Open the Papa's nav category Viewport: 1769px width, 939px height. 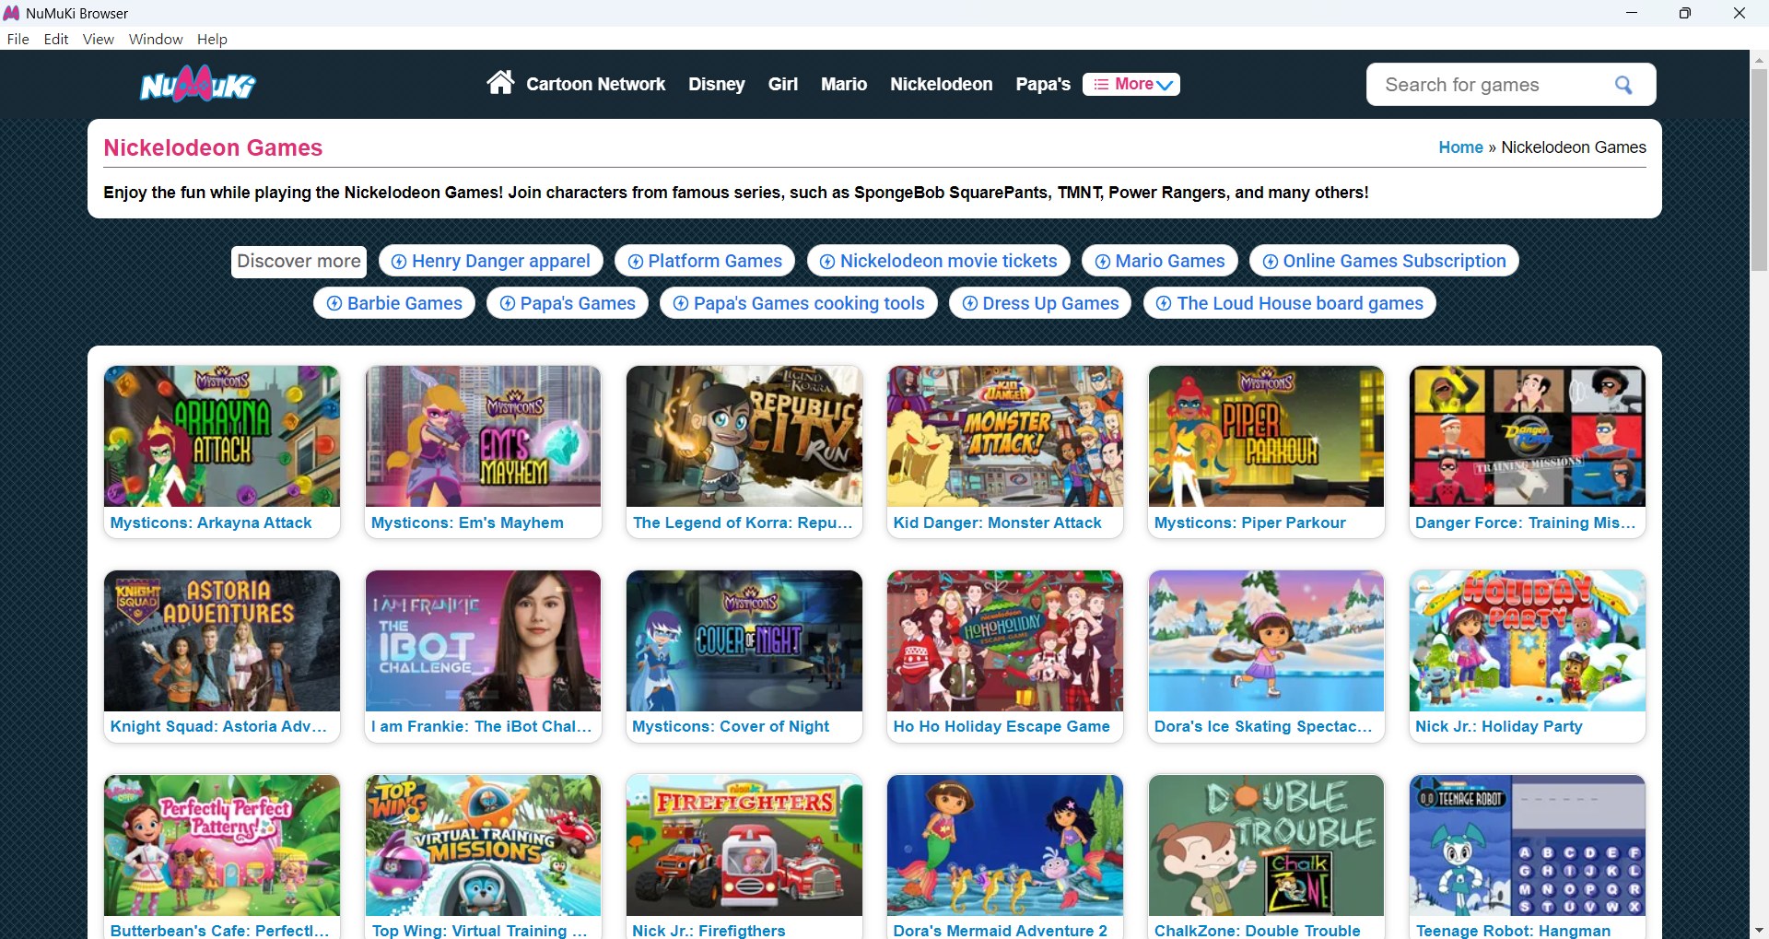pyautogui.click(x=1043, y=84)
